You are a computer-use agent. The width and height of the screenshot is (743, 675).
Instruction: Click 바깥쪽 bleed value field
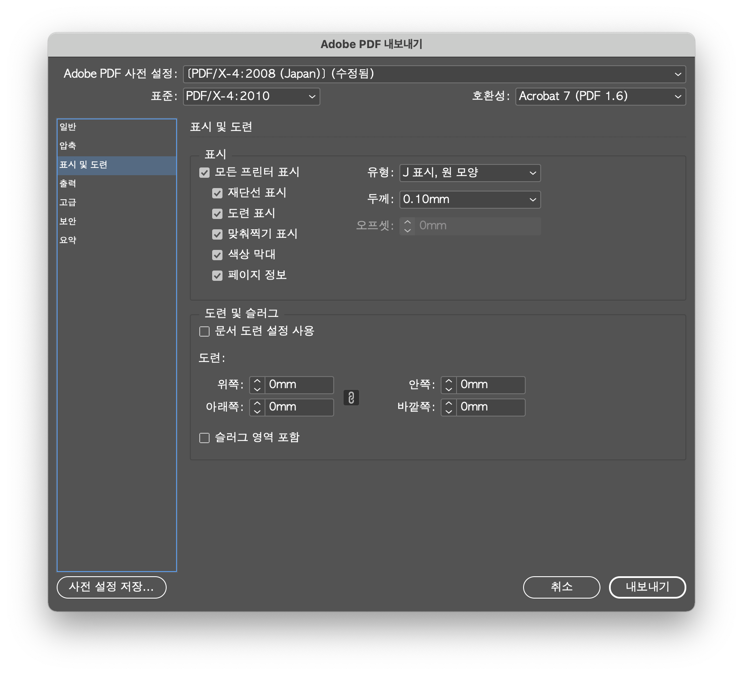[x=490, y=407]
